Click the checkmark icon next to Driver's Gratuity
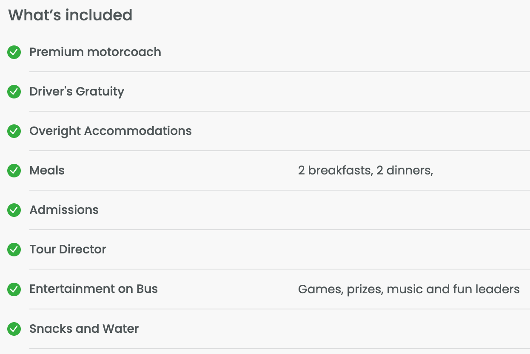This screenshot has width=530, height=354. point(14,92)
